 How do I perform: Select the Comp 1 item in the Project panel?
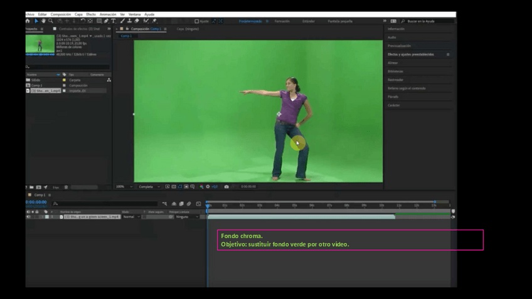[x=37, y=85]
